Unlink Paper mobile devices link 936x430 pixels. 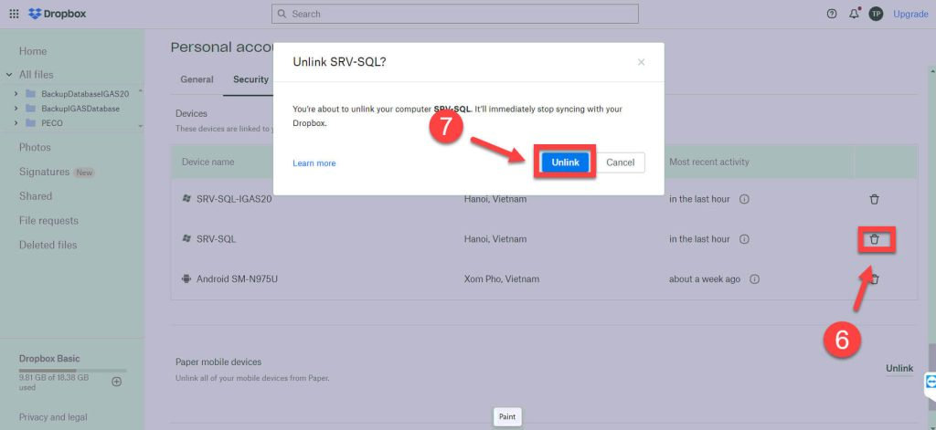899,369
